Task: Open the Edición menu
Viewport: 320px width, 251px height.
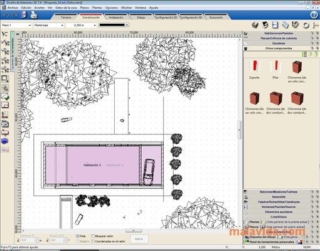Action: [x=26, y=8]
